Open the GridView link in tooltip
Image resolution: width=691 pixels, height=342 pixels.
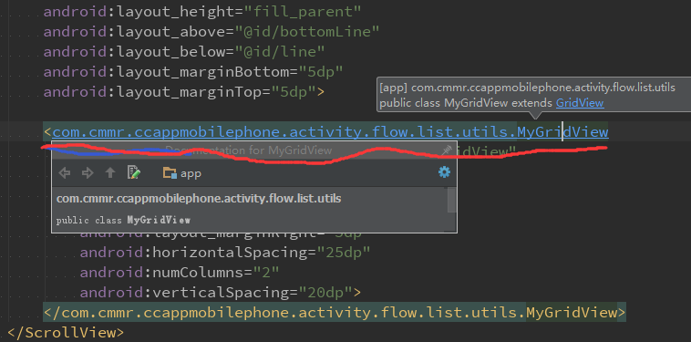580,103
